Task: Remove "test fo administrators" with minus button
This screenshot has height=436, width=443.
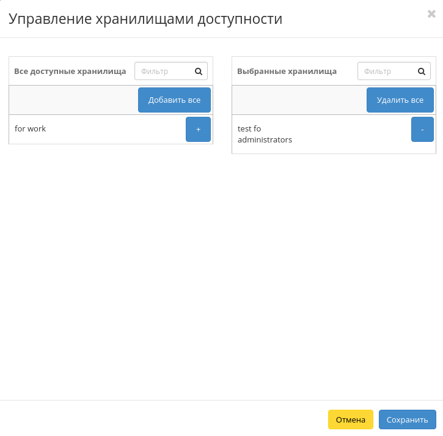Action: pyautogui.click(x=422, y=130)
